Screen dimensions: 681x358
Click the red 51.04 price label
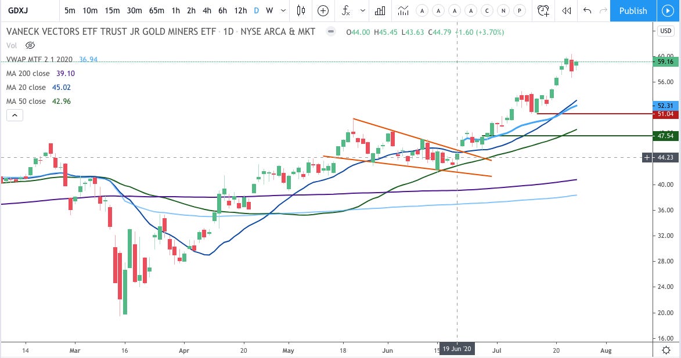(x=665, y=114)
